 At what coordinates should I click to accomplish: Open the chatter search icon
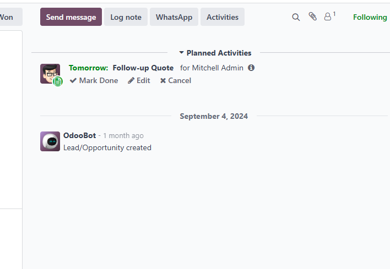coord(296,17)
